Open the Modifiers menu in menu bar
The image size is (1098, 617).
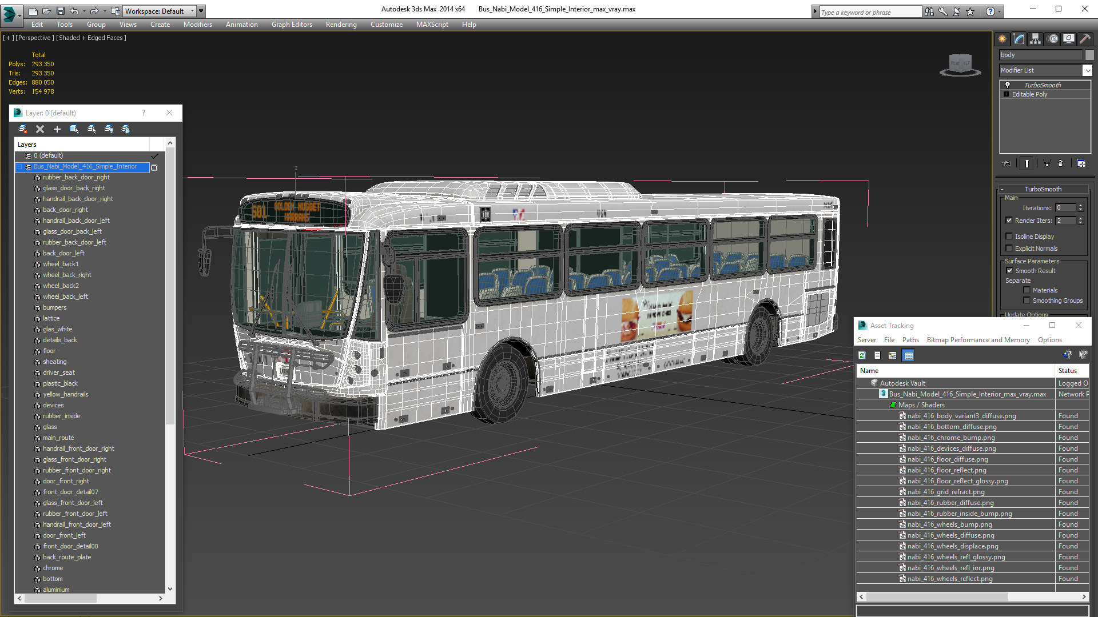point(196,24)
